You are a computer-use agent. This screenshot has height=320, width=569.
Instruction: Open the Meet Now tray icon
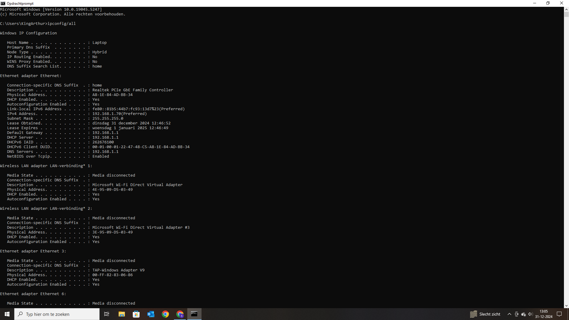tap(517, 314)
